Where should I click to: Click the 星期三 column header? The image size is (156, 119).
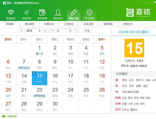pos(55,39)
